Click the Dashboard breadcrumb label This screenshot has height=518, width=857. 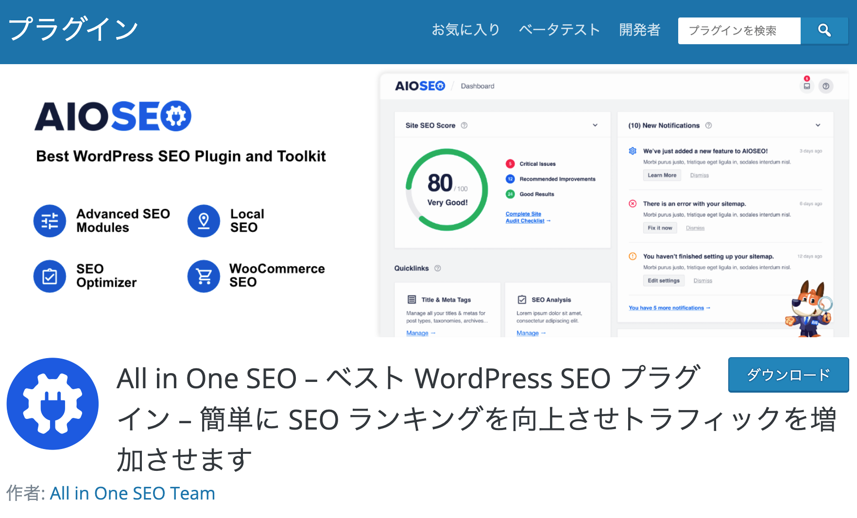coord(477,86)
